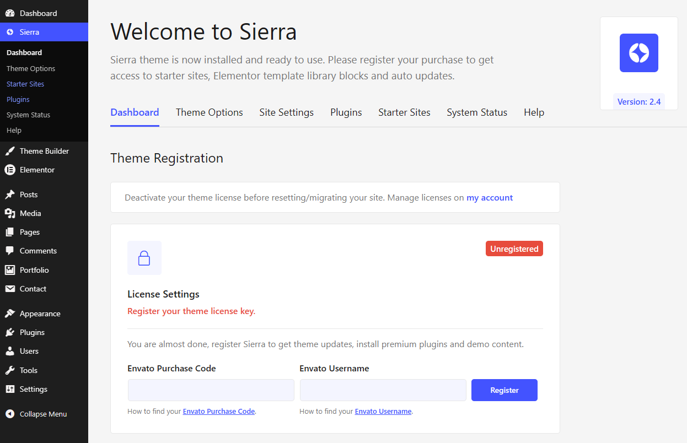Open the Media menu label
The image size is (687, 443).
[x=30, y=213]
